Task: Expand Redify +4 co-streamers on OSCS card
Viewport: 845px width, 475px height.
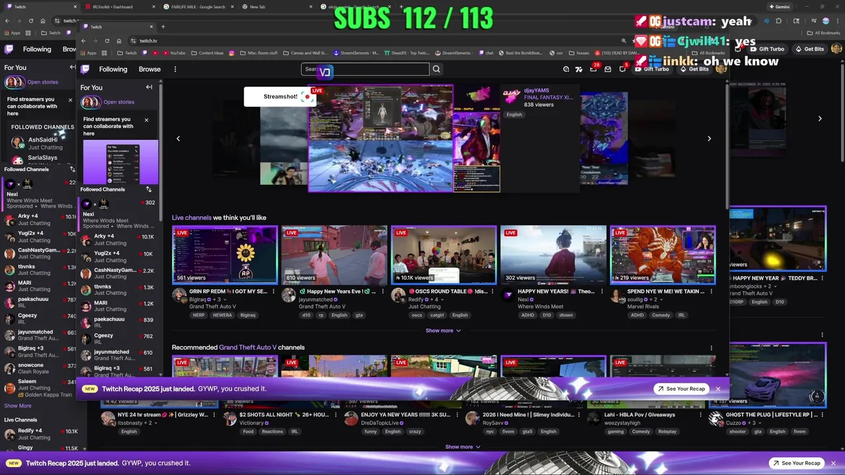Action: pos(442,300)
